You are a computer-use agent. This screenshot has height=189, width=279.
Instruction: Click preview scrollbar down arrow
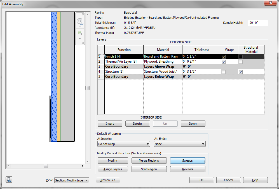coord(88,161)
